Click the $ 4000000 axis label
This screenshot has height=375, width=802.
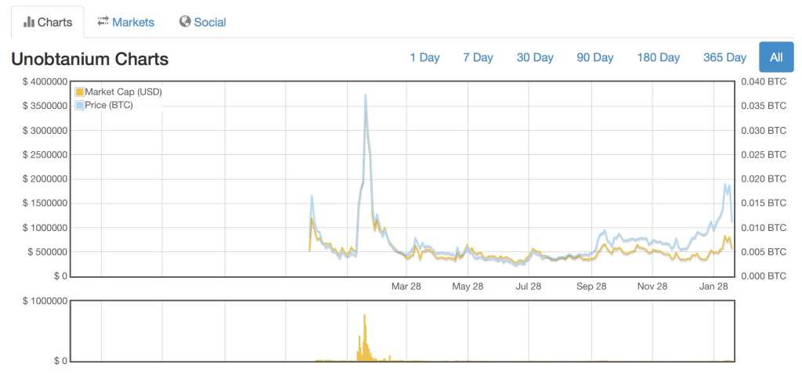45,82
